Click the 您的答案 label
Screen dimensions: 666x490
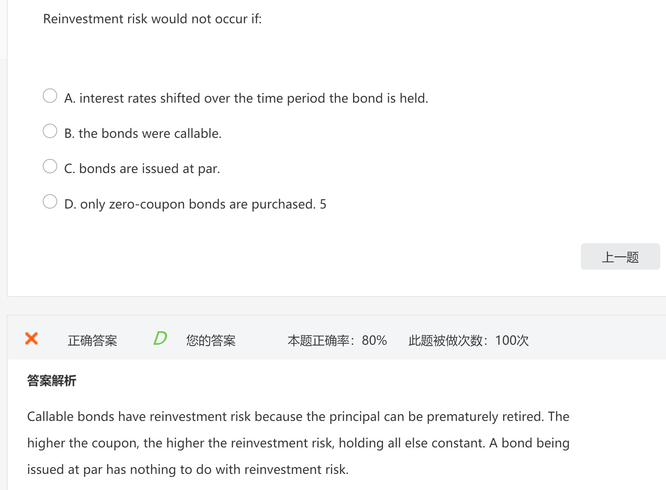[x=211, y=341]
